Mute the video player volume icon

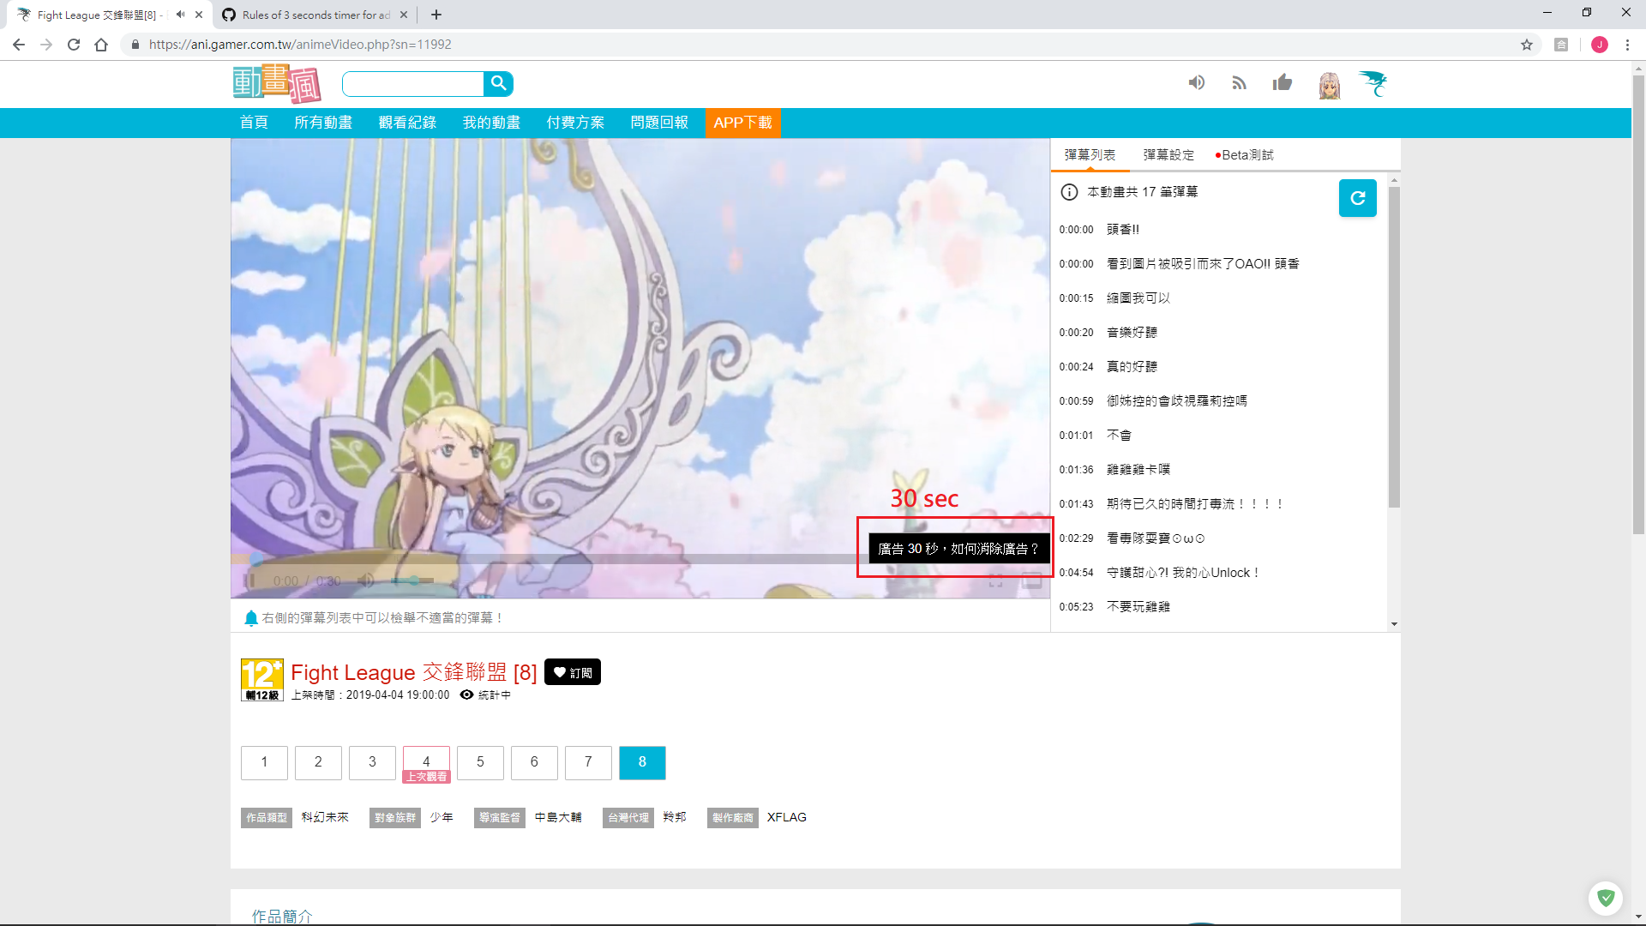[365, 580]
